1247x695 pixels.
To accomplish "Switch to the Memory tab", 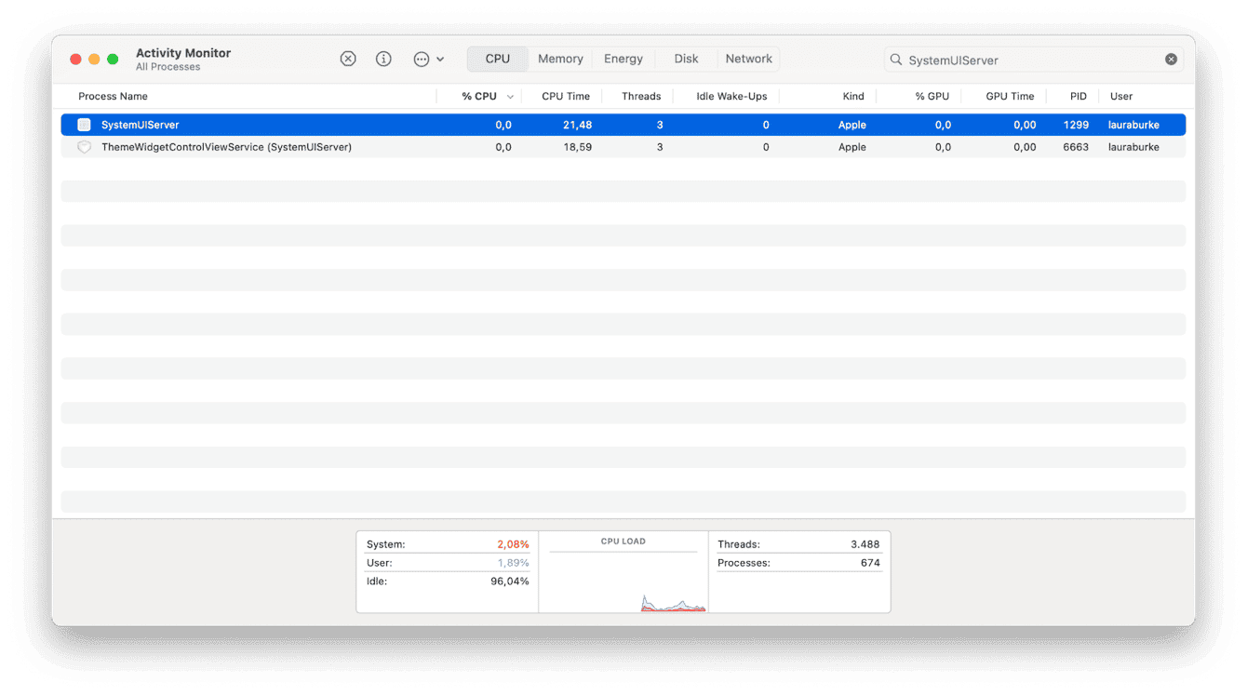I will (559, 58).
